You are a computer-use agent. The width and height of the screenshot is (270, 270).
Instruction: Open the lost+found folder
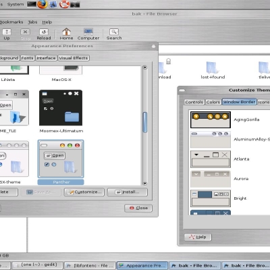(x=213, y=70)
